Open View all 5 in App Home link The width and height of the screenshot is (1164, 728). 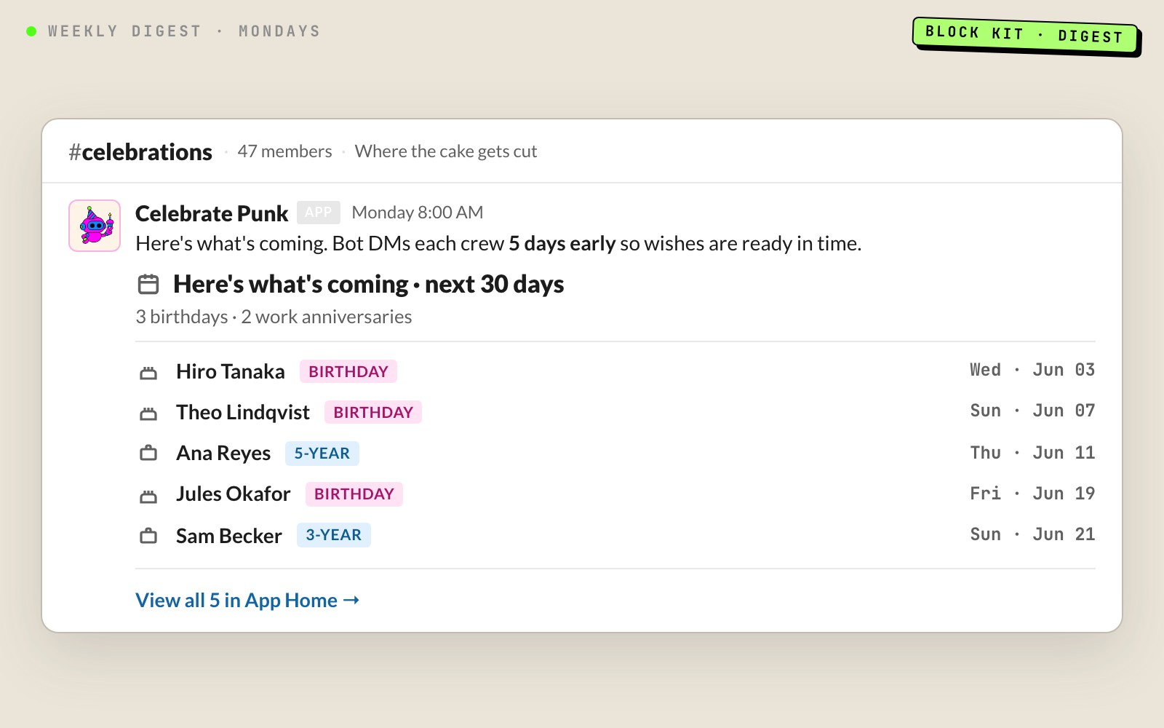pos(247,601)
